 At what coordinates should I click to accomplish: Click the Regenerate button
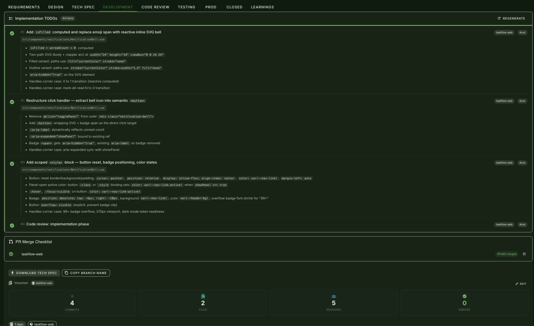(x=511, y=18)
